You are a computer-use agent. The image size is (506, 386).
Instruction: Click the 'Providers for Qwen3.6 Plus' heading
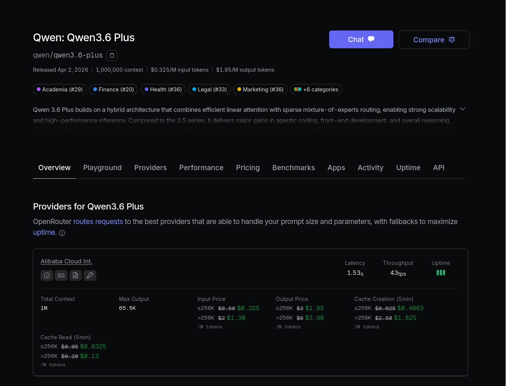(x=88, y=207)
